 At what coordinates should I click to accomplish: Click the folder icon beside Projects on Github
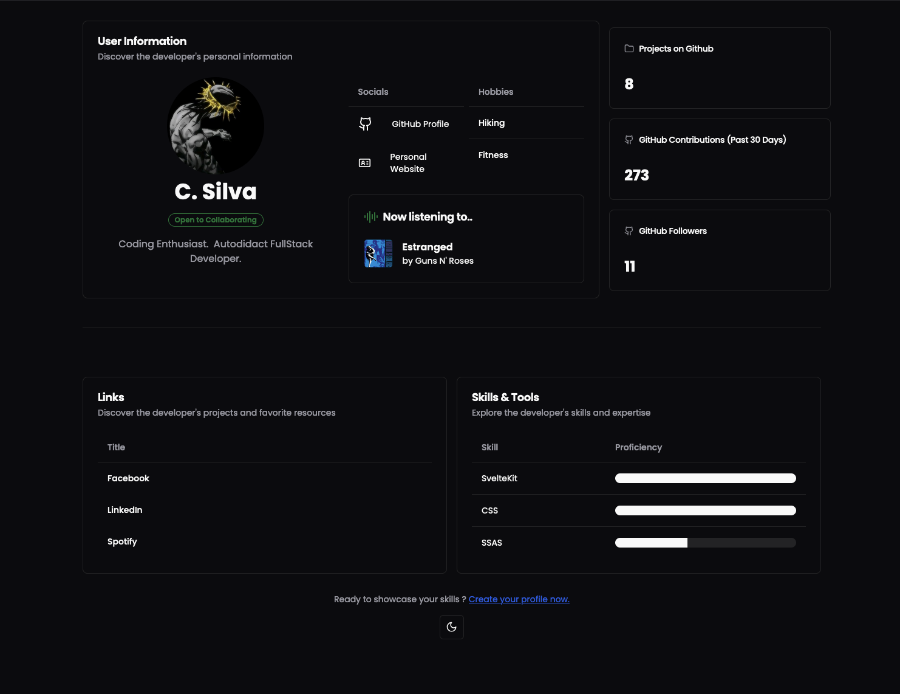629,49
